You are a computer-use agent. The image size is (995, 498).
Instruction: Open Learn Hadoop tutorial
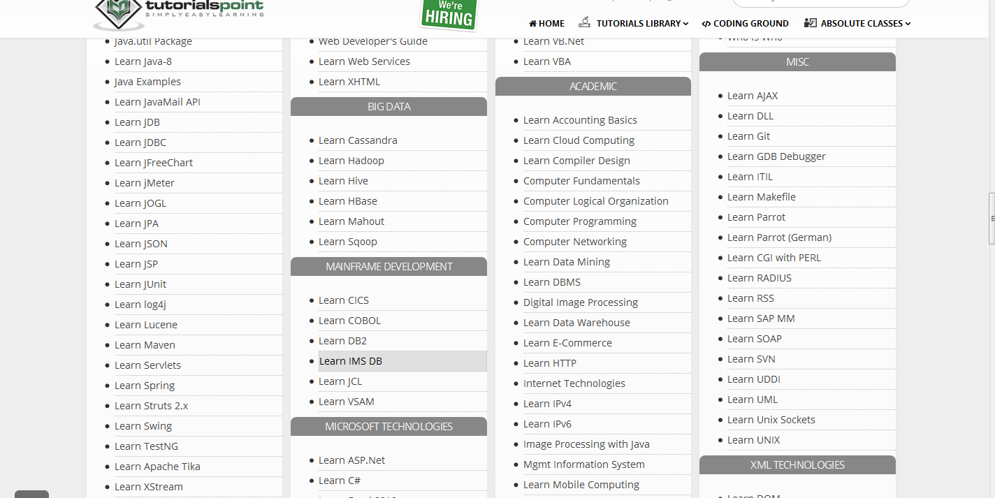click(x=351, y=161)
